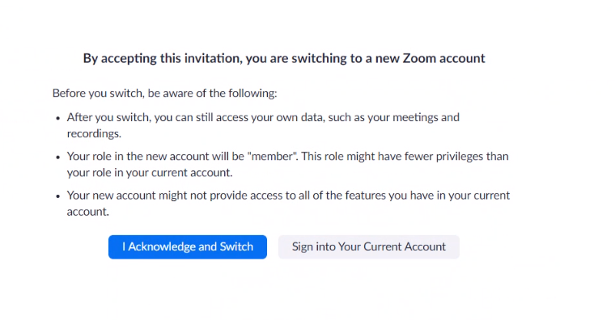Viewport: 615px width, 320px height.
Task: Click the word 'Zoom' in the heading
Action: coord(419,58)
